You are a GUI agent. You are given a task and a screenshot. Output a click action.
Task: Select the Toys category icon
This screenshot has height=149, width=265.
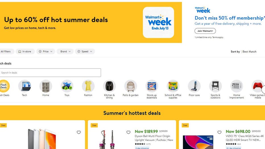coord(67,86)
